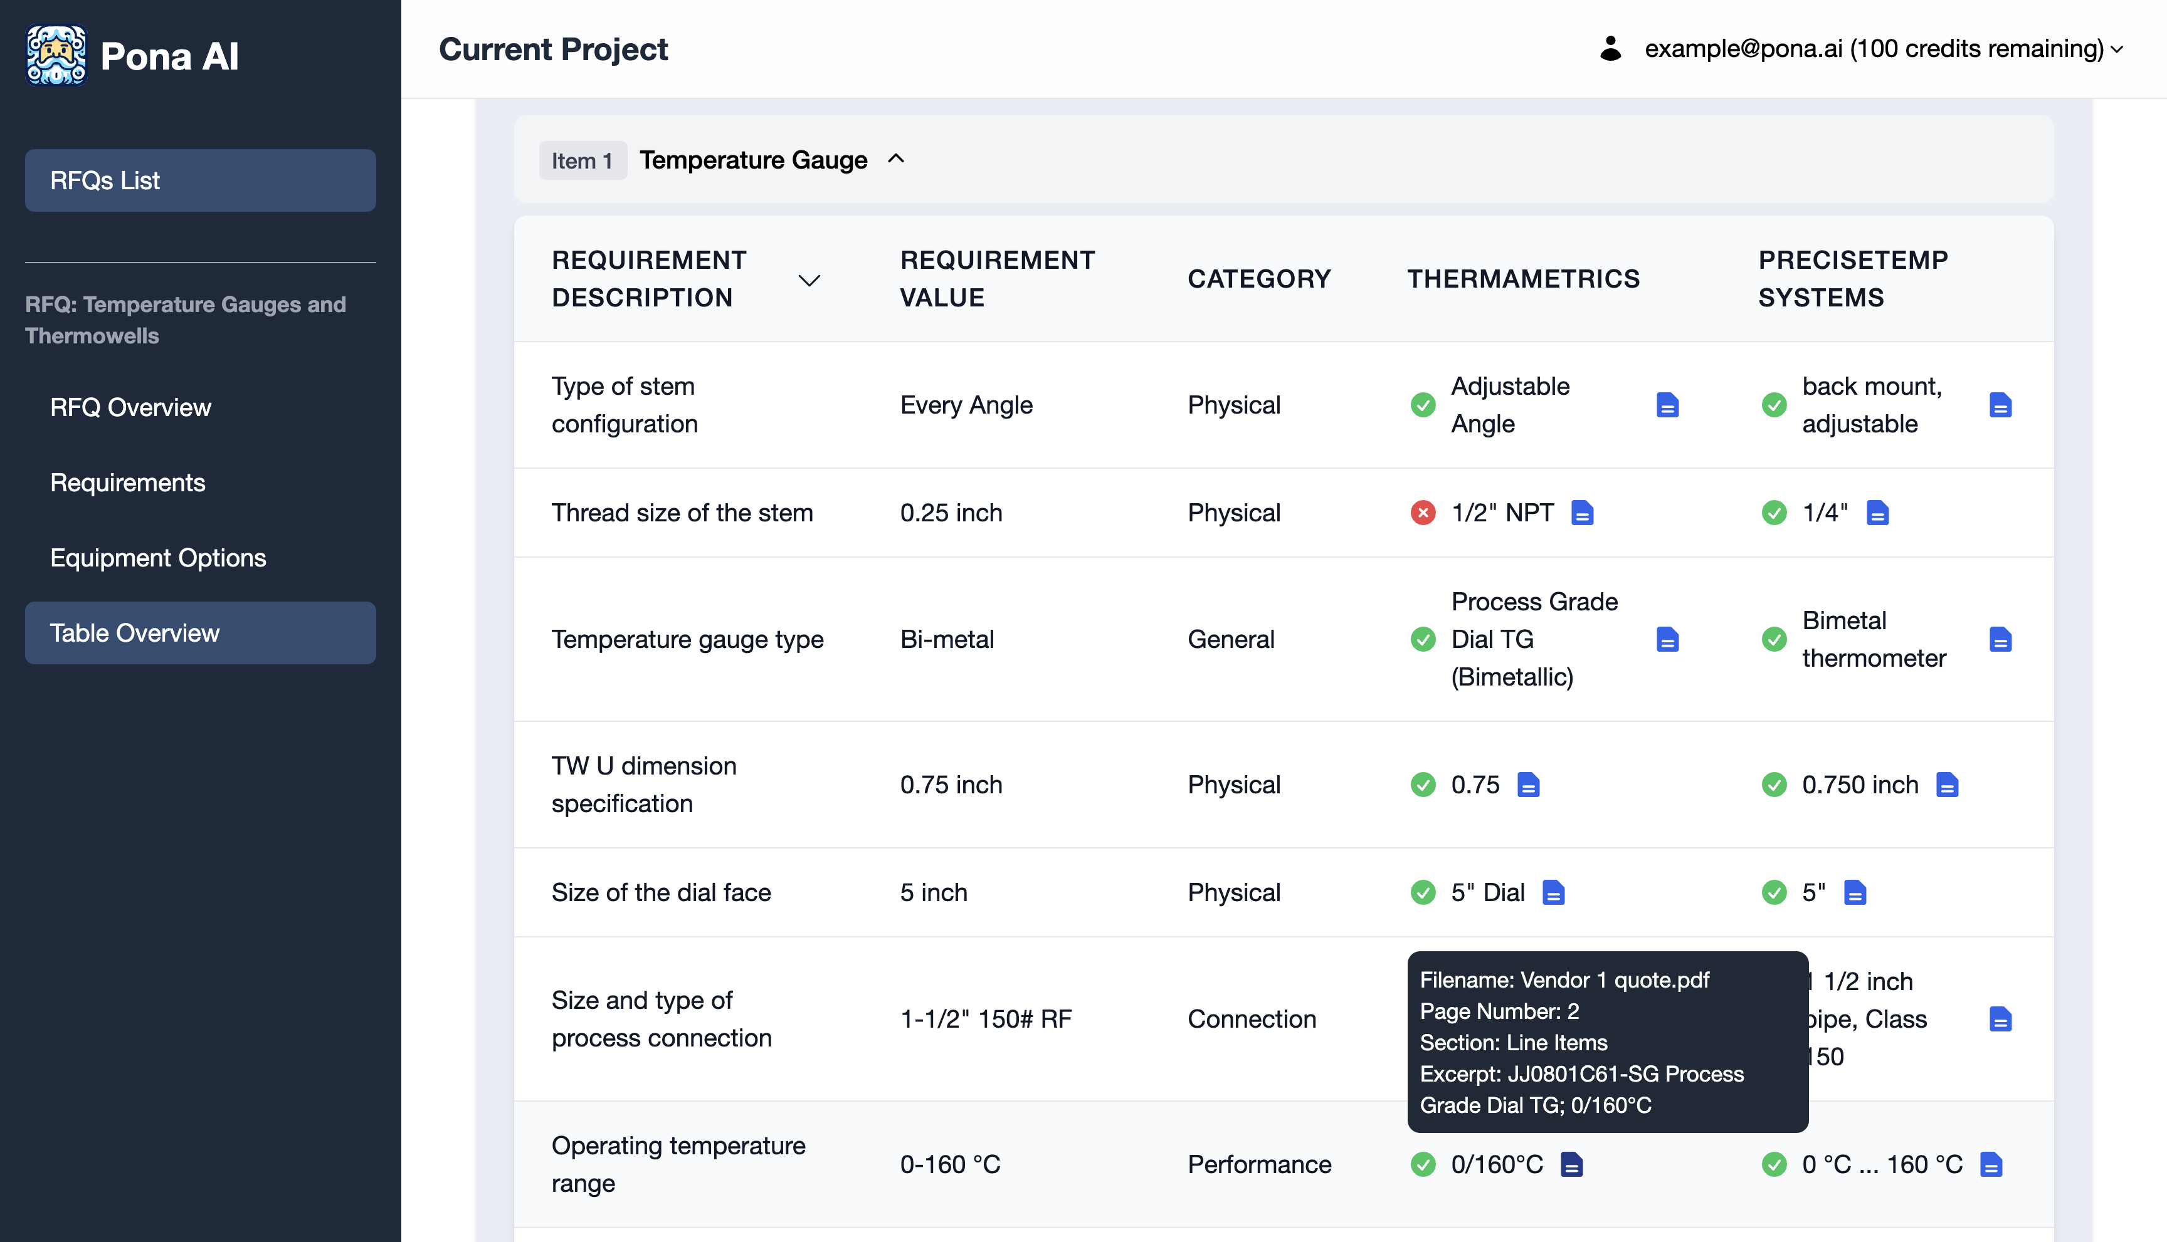This screenshot has width=2167, height=1242.
Task: Open document icon next to 0.750 inch
Action: click(x=1947, y=785)
